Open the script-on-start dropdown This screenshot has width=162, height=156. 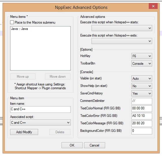click(x=122, y=28)
